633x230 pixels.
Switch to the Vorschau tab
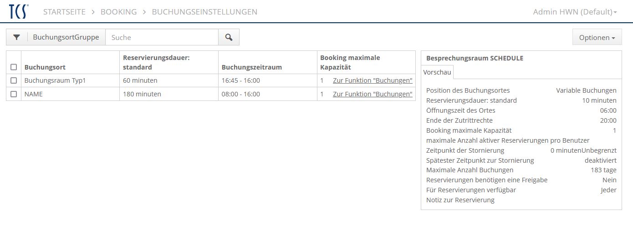[x=437, y=72]
